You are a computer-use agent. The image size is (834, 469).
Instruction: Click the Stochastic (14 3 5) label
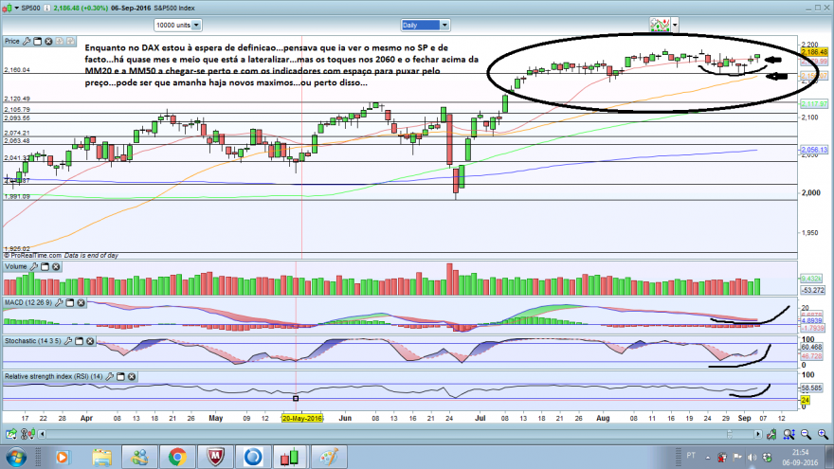[32, 341]
